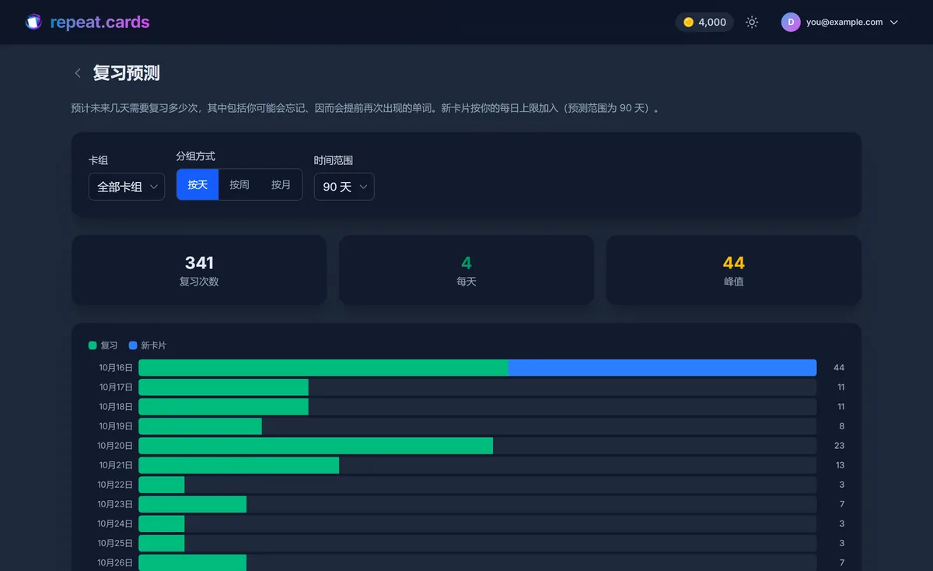Image resolution: width=933 pixels, height=571 pixels.
Task: Click the repeat.cards logo icon
Action: 33,22
